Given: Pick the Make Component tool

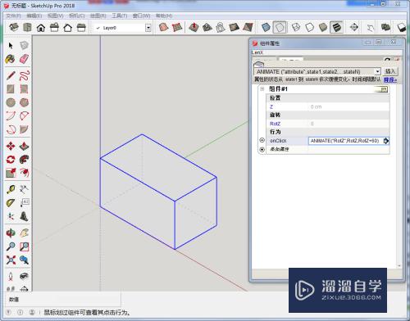Looking at the screenshot, I should pos(24,45).
